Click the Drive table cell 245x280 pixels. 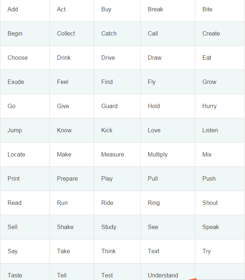point(117,58)
